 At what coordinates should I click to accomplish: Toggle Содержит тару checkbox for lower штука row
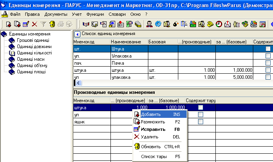200,107
